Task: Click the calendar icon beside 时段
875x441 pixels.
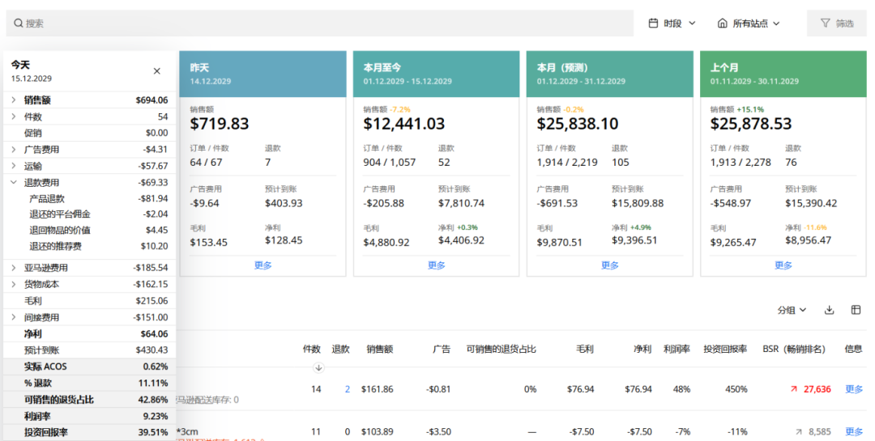Action: click(653, 23)
